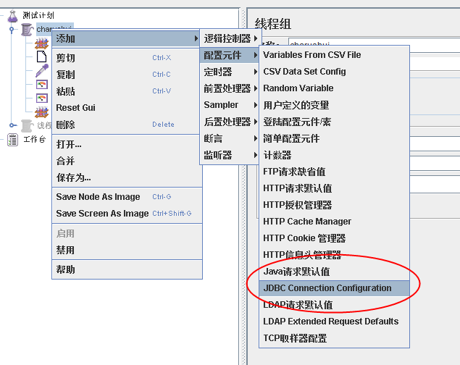Viewport: 460px width, 365px height.
Task: Click HTTP Cookie 管理器 menu item
Action: point(304,238)
